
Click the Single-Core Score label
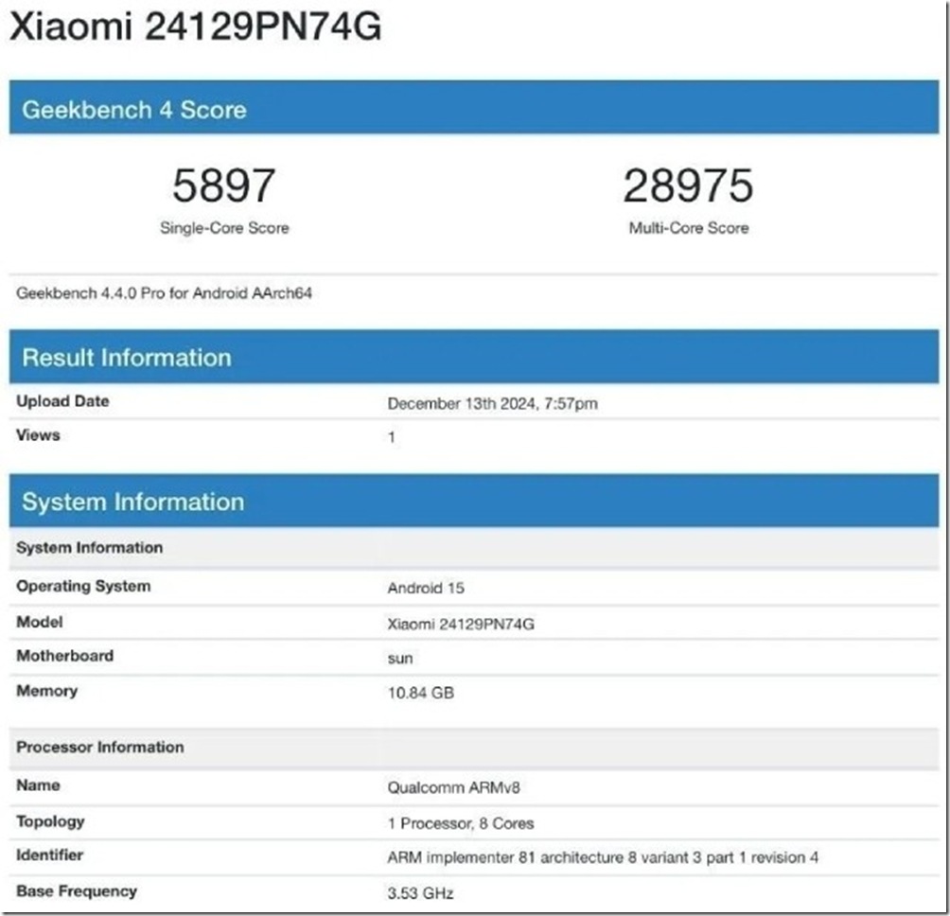tap(224, 228)
